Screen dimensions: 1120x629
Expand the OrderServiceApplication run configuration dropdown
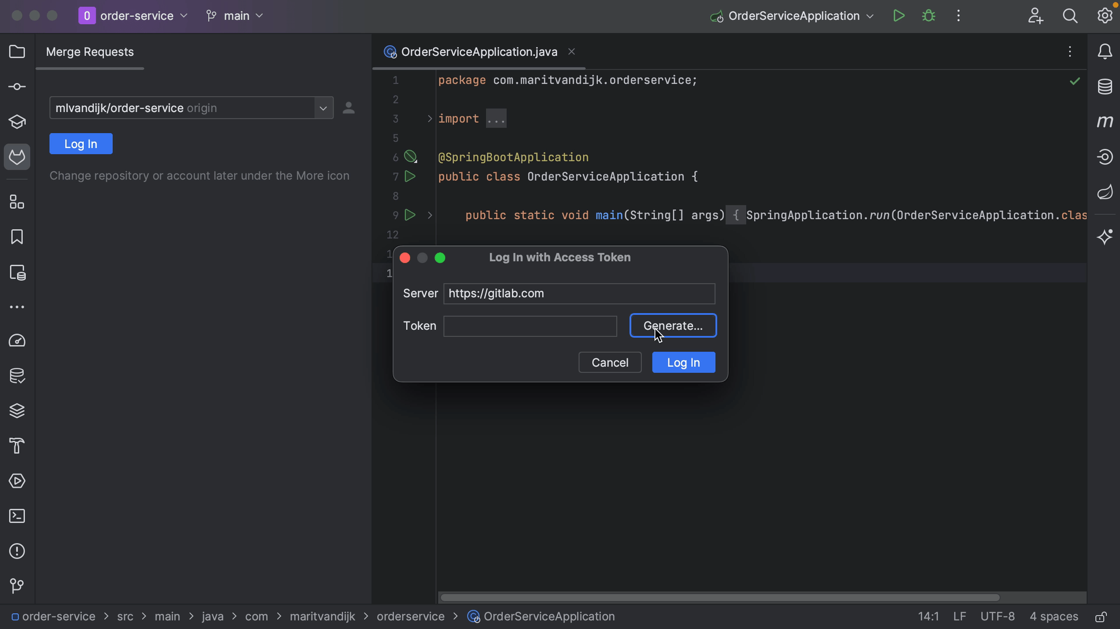(x=869, y=16)
